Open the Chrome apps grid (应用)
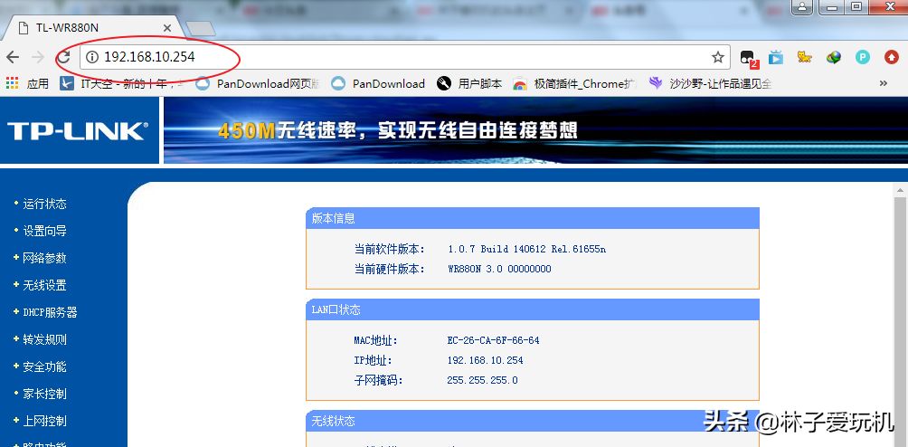The height and width of the screenshot is (447, 908). click(27, 83)
